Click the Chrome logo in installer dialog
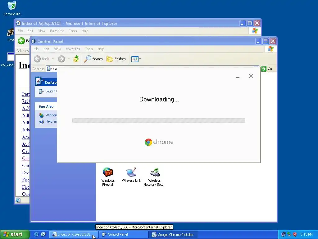Image resolution: width=318 pixels, height=239 pixels. 159,142
